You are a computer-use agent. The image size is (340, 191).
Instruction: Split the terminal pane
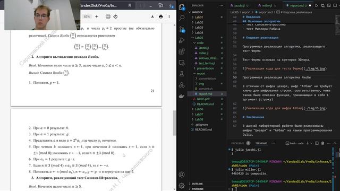pos(317,143)
